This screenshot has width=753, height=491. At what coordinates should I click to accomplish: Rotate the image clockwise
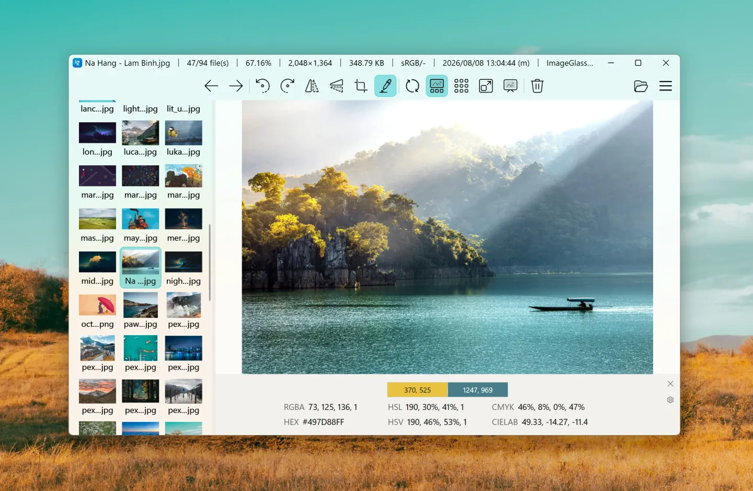pos(287,86)
